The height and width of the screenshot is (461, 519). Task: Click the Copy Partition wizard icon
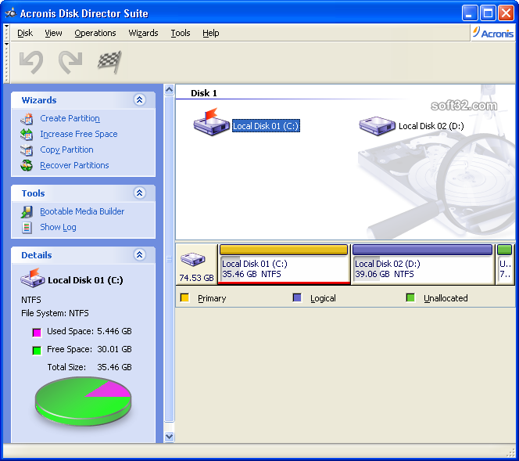(x=27, y=149)
